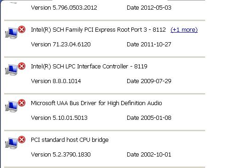
Task: Click Version 8.8.0.1014 text
Action: point(56,81)
